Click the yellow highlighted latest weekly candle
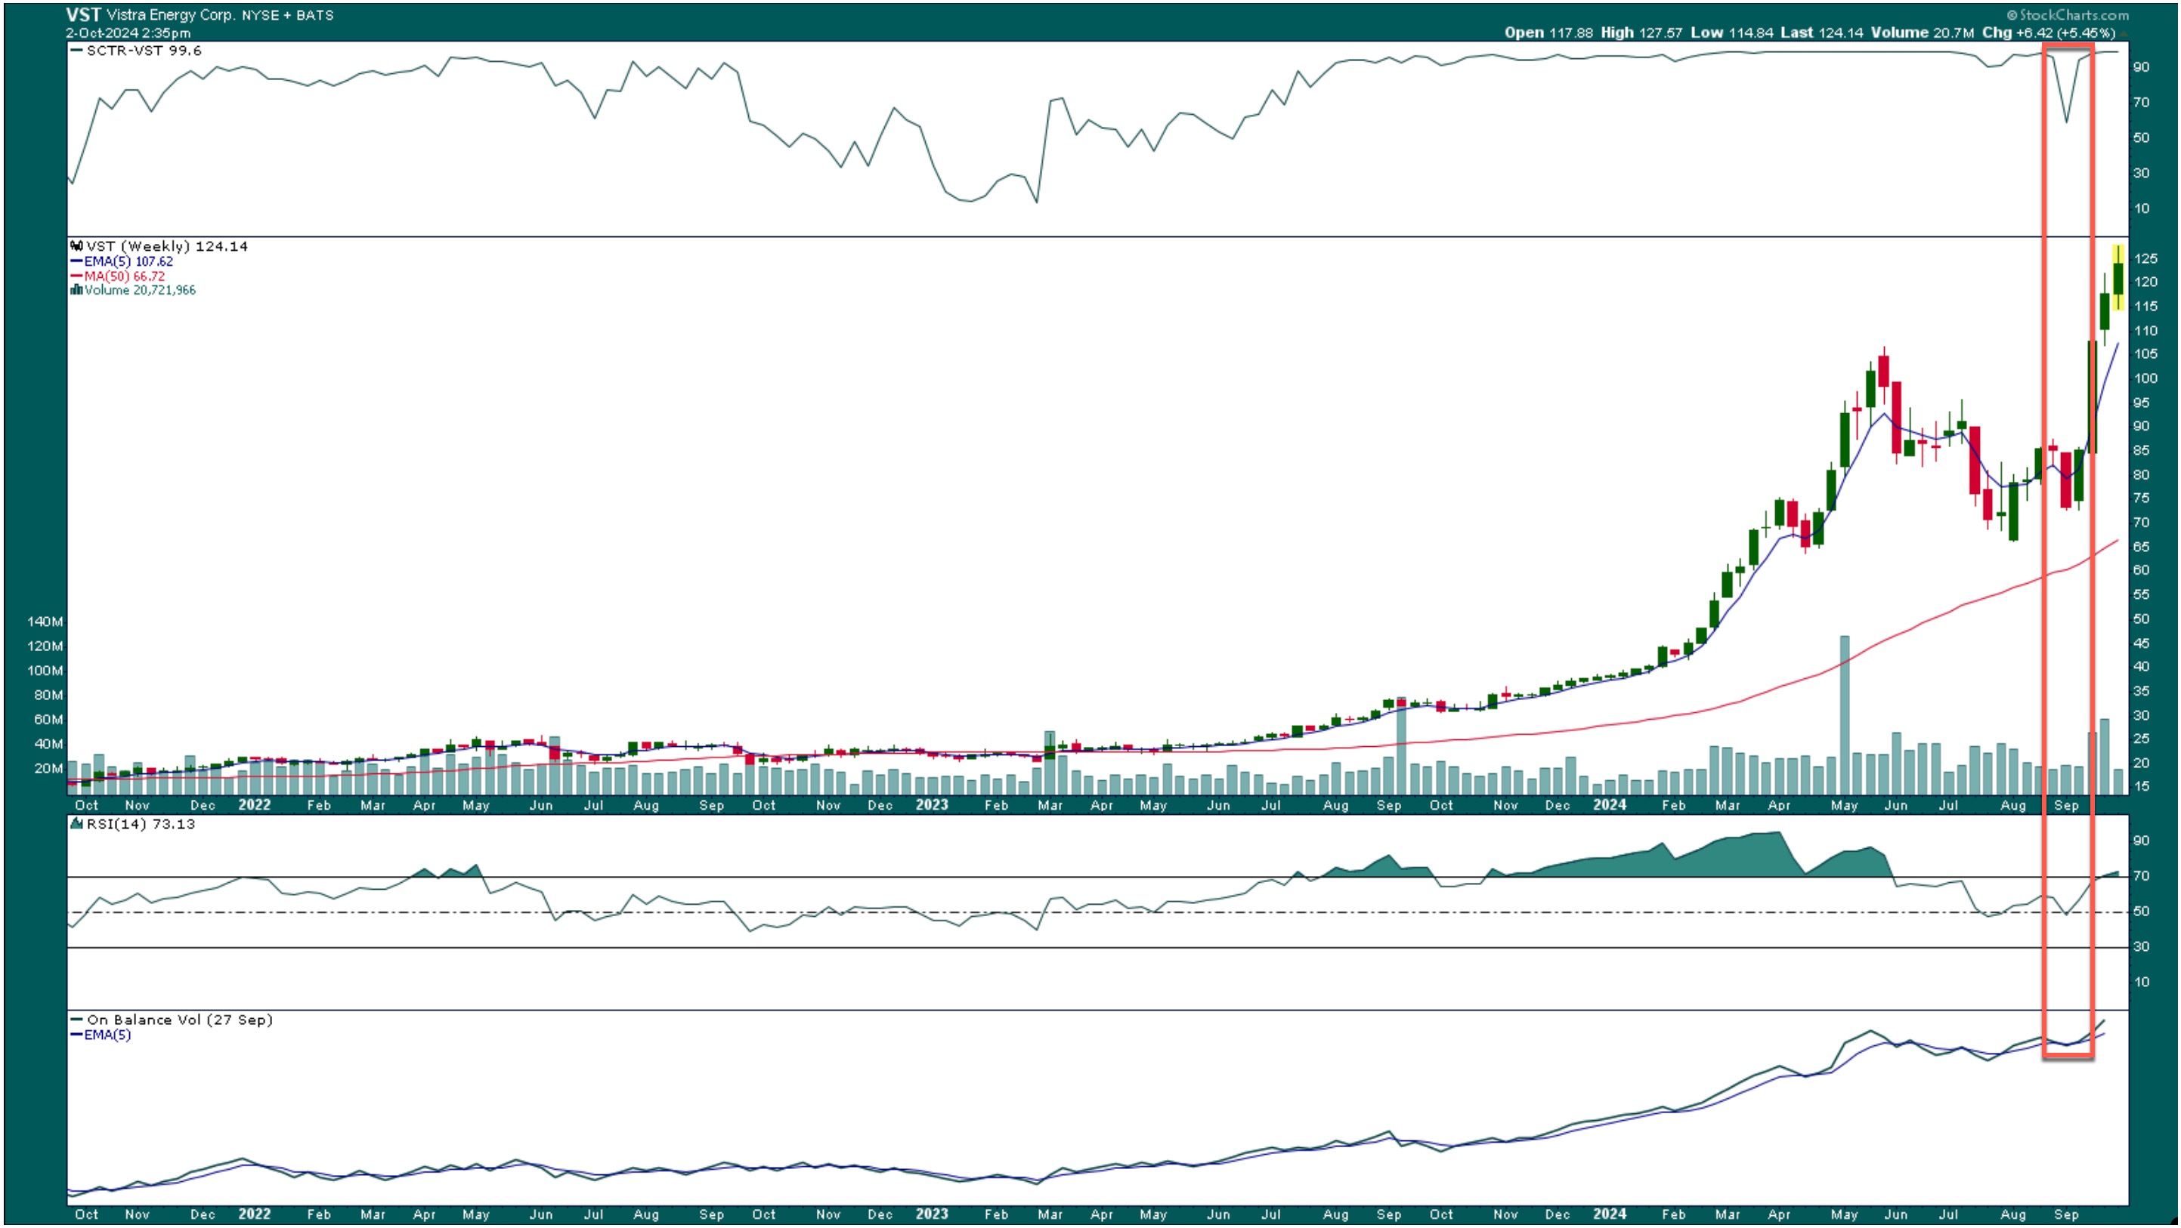This screenshot has height=1228, width=2181. pos(2118,278)
